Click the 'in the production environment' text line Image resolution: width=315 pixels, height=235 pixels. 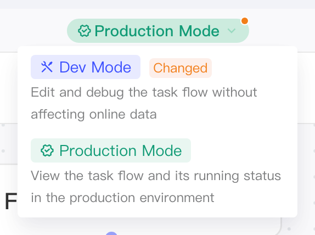(x=122, y=198)
